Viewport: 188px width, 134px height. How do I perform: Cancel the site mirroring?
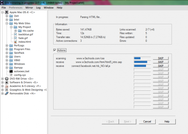pos(147,121)
